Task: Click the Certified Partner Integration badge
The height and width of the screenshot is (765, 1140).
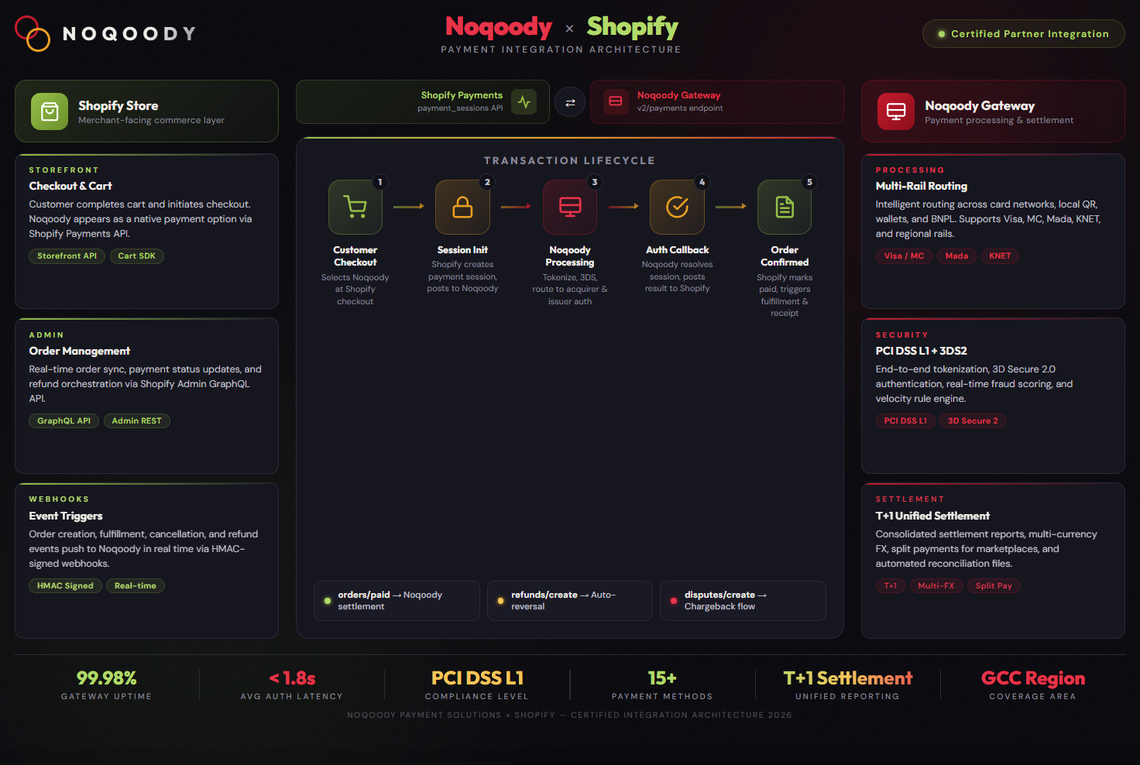Action: tap(1023, 34)
